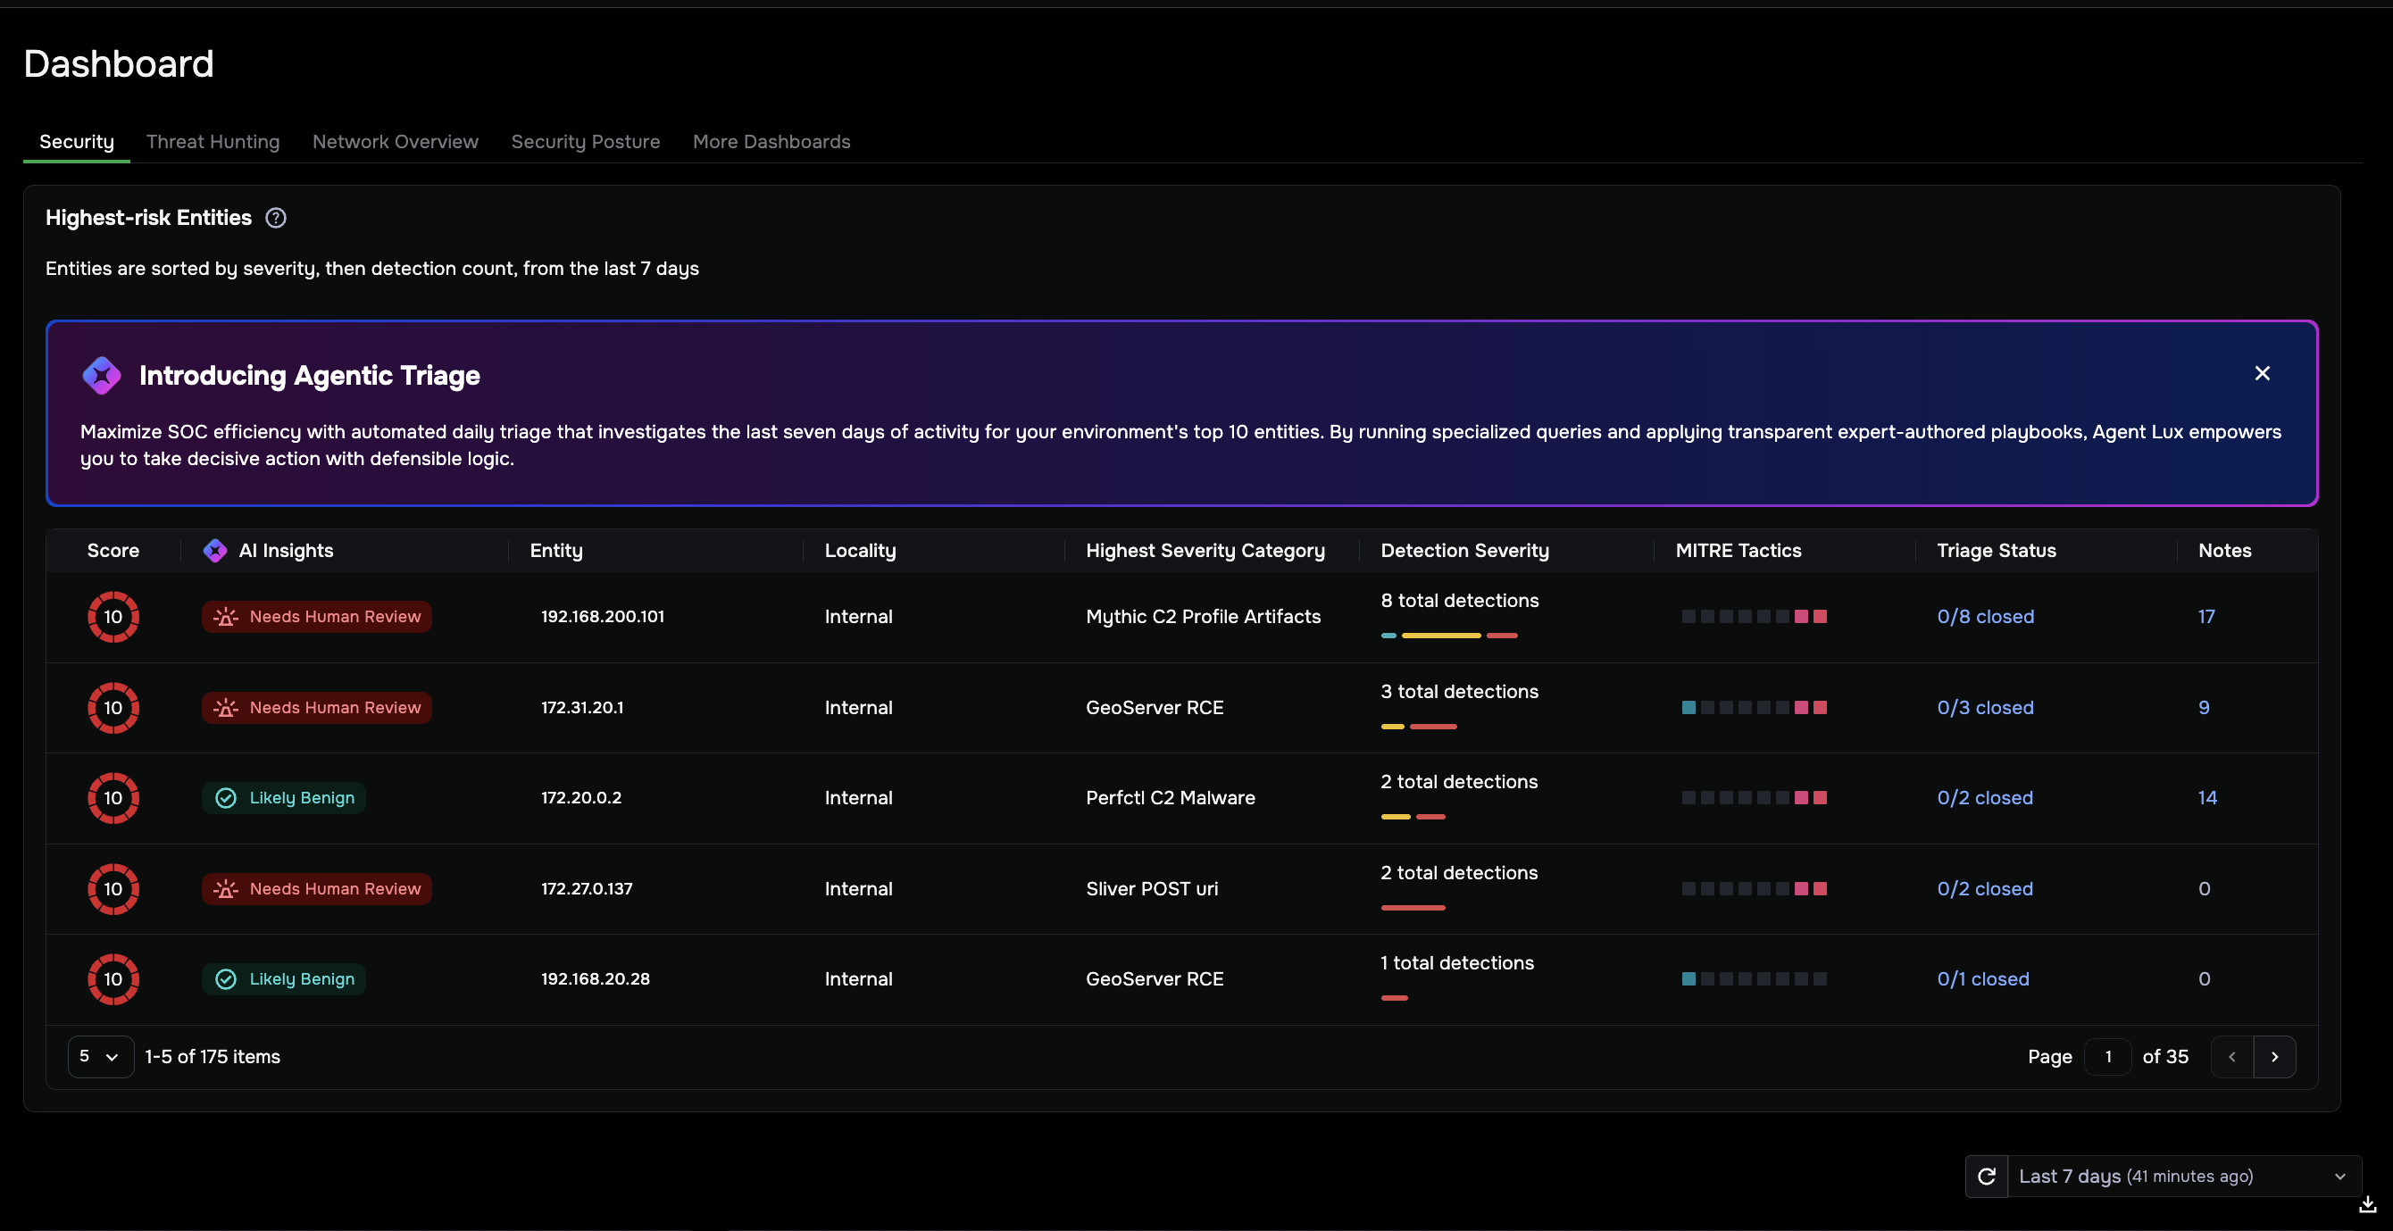Open the Last 7 days time range dropdown
This screenshot has height=1231, width=2393.
(x=2184, y=1177)
